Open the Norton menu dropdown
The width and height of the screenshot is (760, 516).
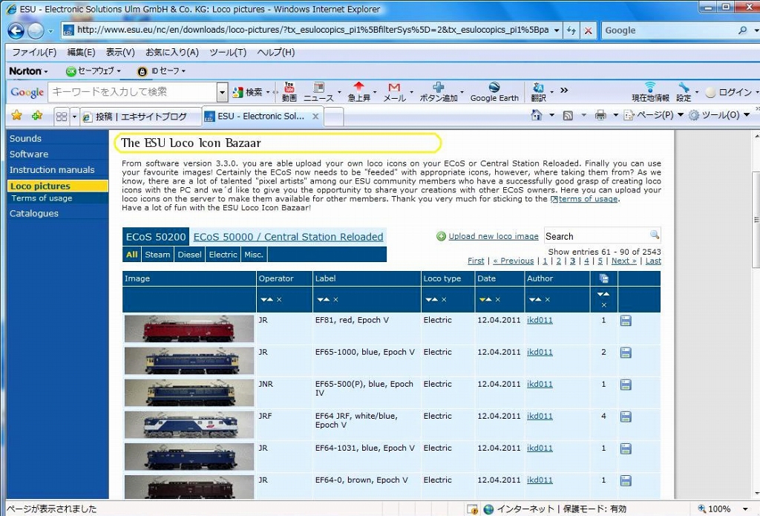pos(29,71)
